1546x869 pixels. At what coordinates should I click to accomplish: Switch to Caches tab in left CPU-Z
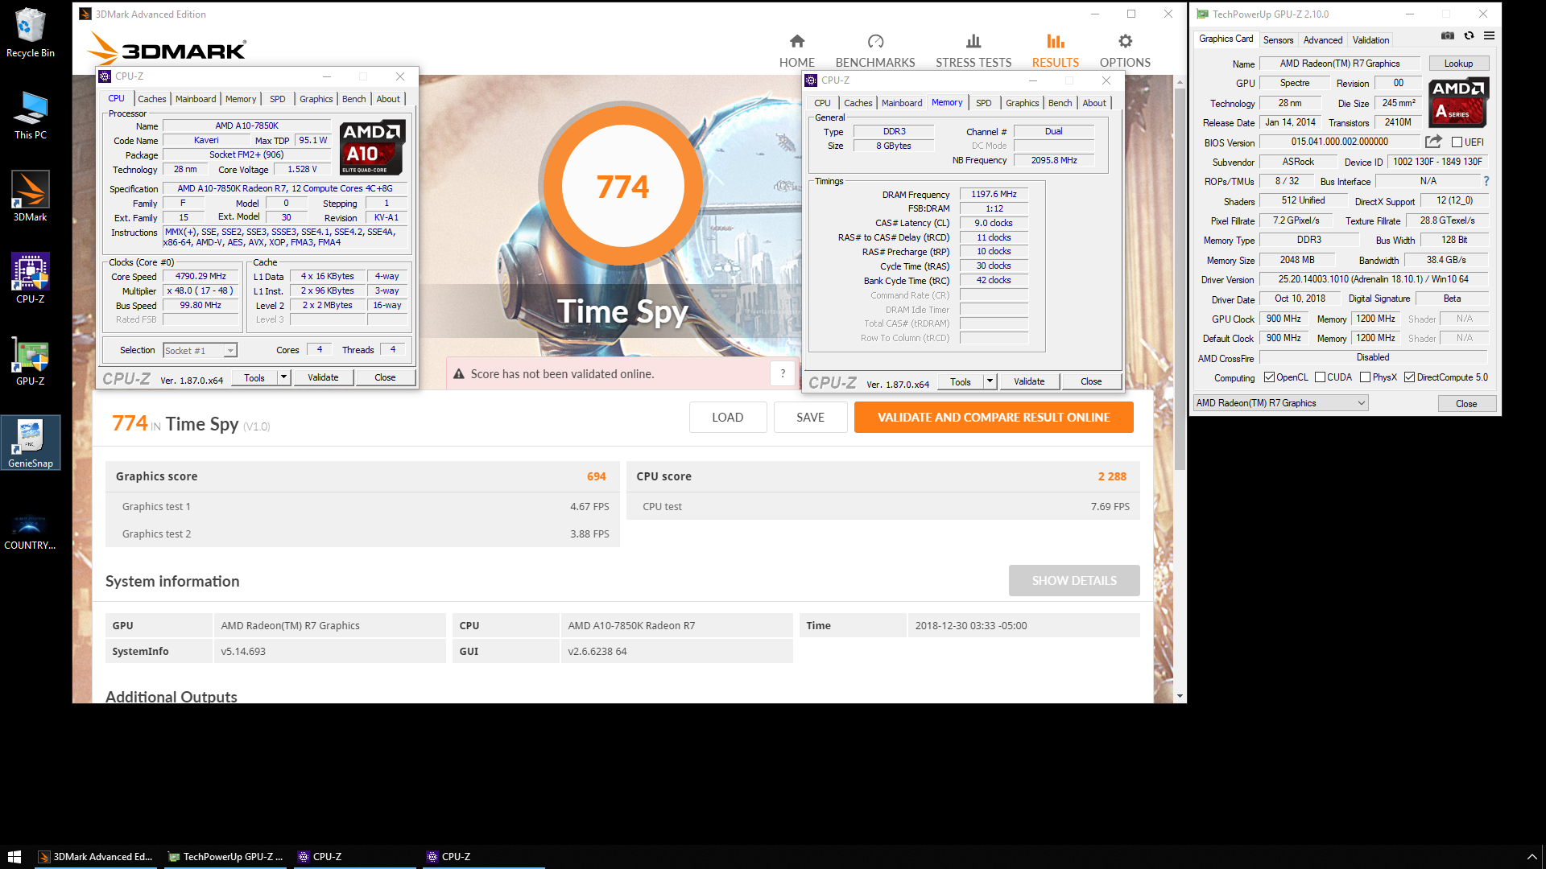click(x=151, y=99)
